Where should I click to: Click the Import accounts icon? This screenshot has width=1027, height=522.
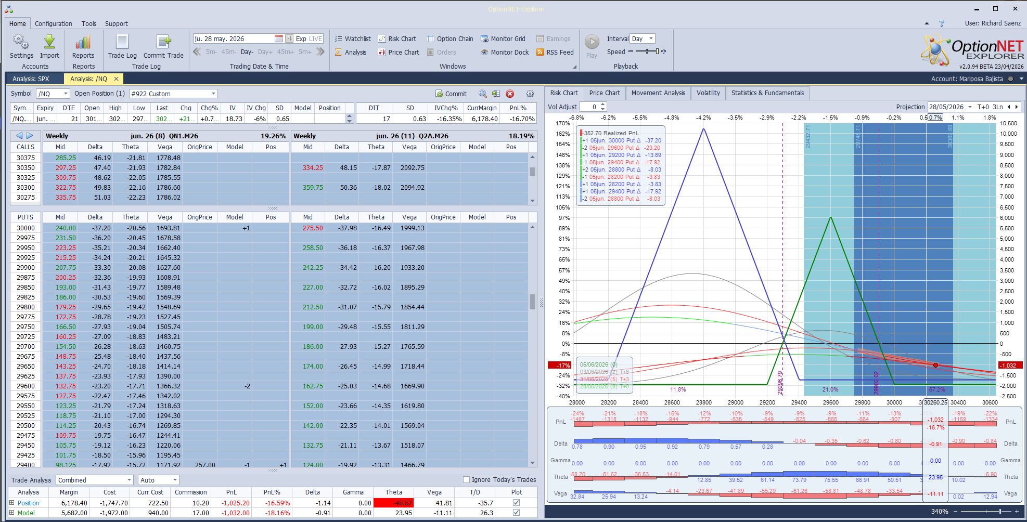[49, 46]
